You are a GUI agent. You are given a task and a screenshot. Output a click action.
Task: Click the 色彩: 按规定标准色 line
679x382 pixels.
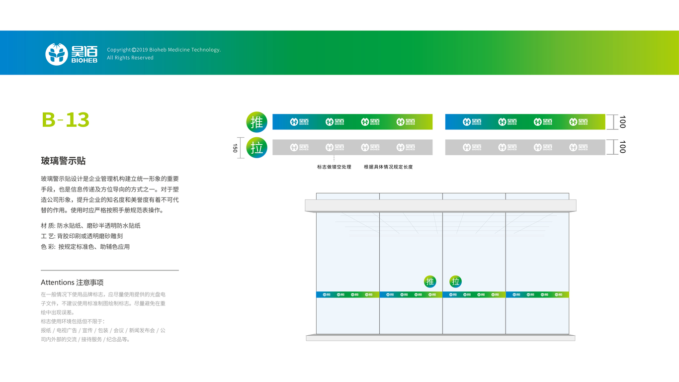(x=85, y=247)
